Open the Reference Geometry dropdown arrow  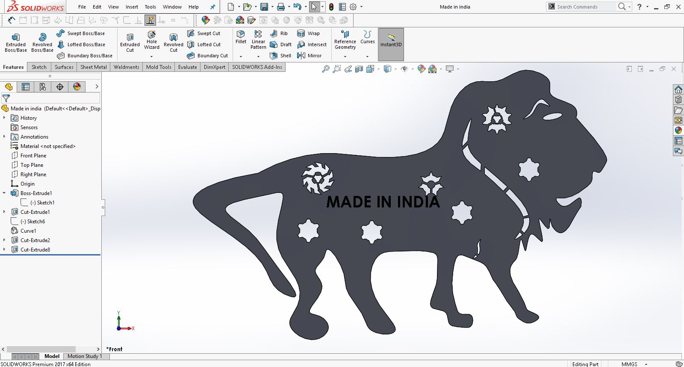[345, 56]
